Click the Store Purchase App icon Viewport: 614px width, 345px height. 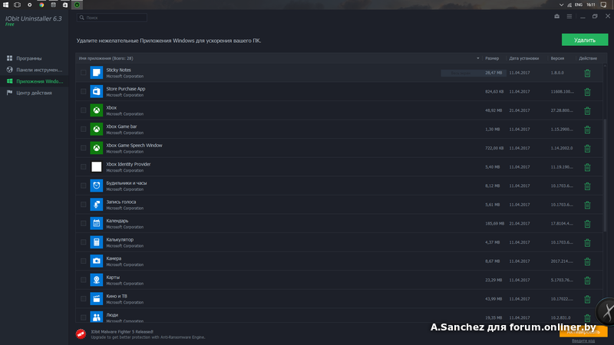pos(97,91)
